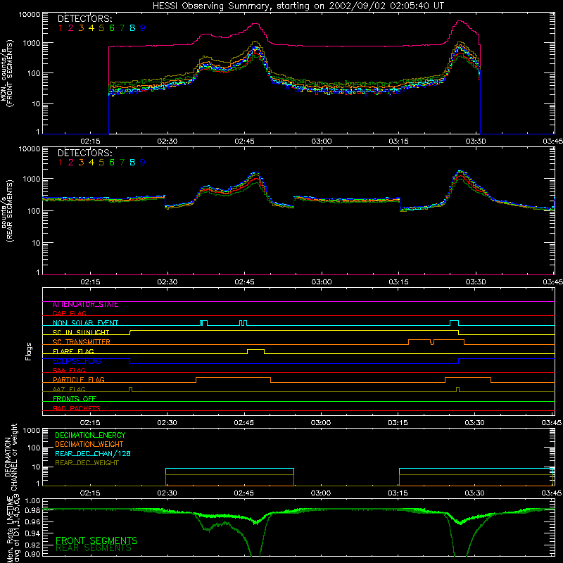The height and width of the screenshot is (563, 563).
Task: Click the rear segments panel y-axis title
Action: (x=6, y=211)
